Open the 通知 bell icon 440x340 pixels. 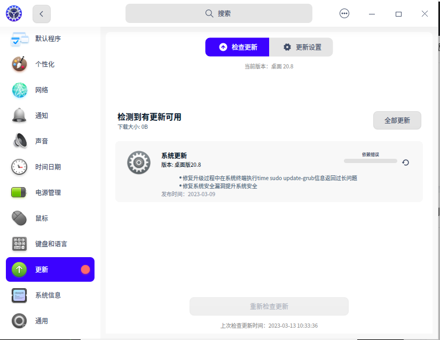[19, 115]
